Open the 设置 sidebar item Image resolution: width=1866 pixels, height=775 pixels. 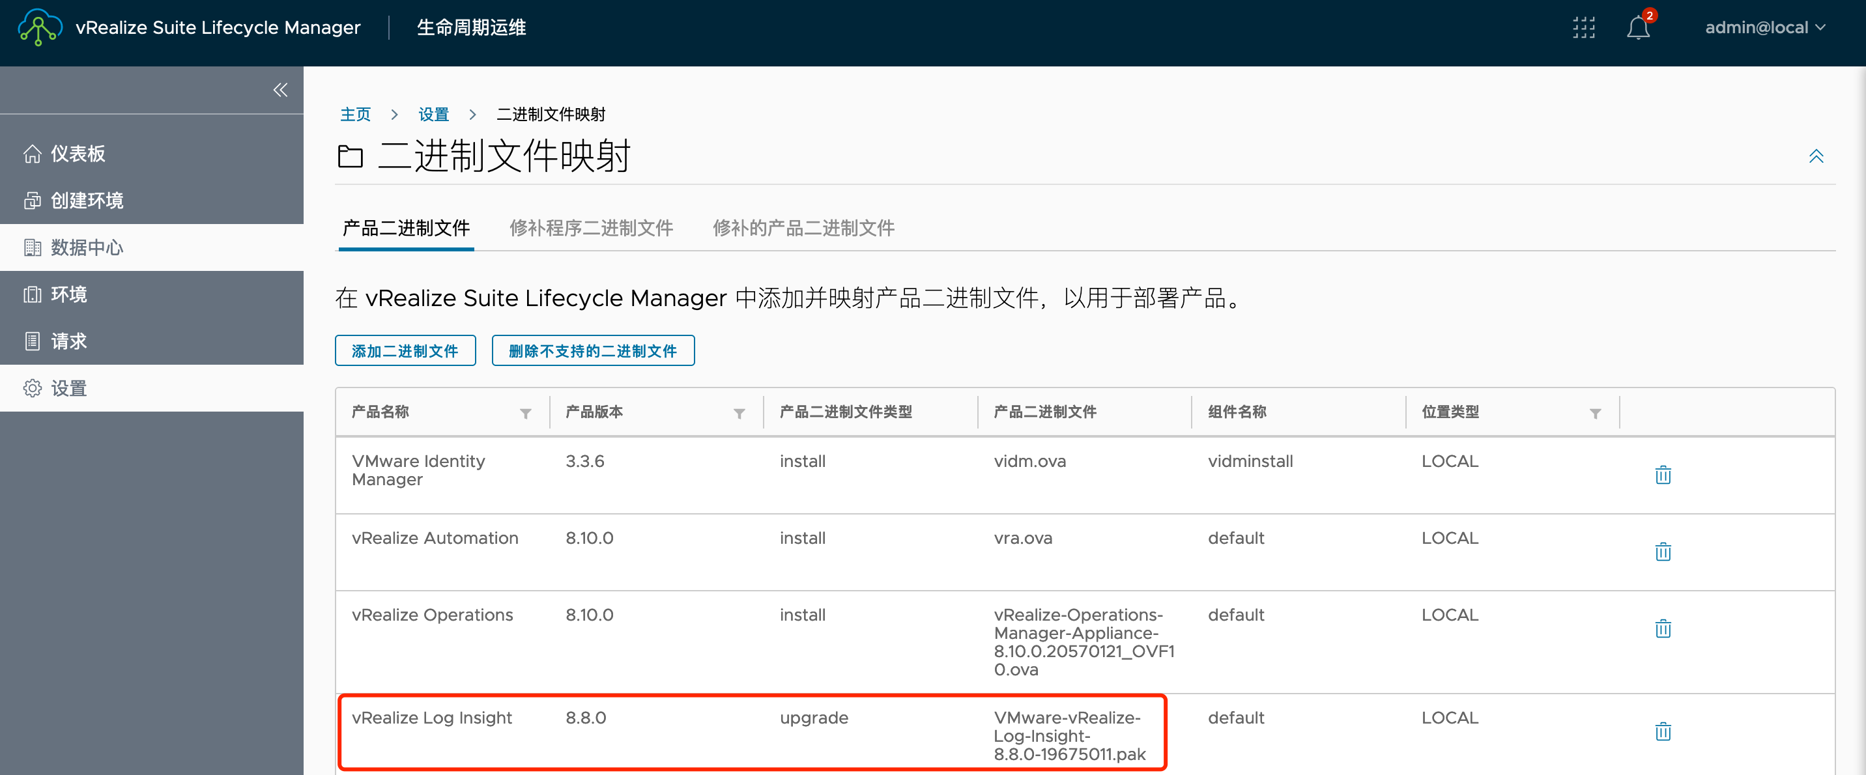coord(151,388)
